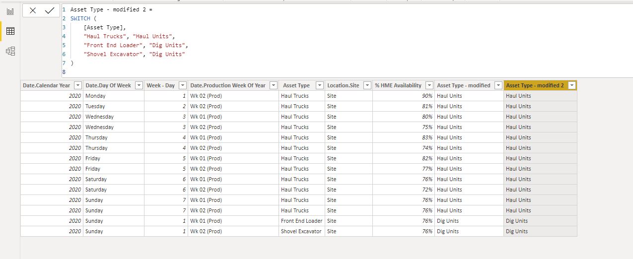Select the Monday cell in Day Of Week
633x259 pixels.
coord(114,96)
